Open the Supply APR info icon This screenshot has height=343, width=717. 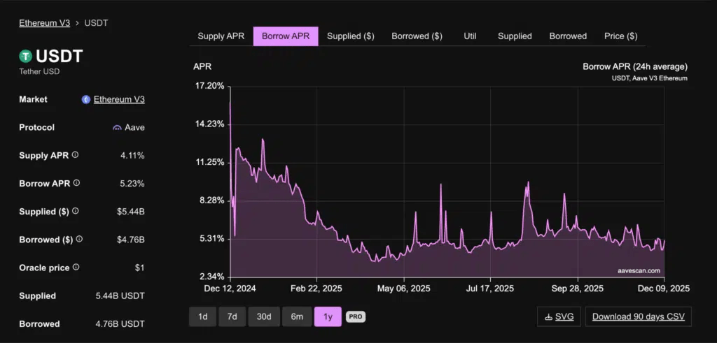coord(75,155)
